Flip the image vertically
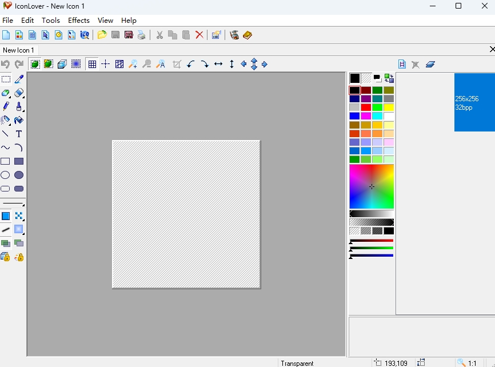Image resolution: width=495 pixels, height=367 pixels. 231,64
